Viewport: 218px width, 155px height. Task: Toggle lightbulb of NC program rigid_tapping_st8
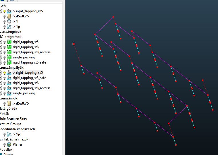click(5, 47)
